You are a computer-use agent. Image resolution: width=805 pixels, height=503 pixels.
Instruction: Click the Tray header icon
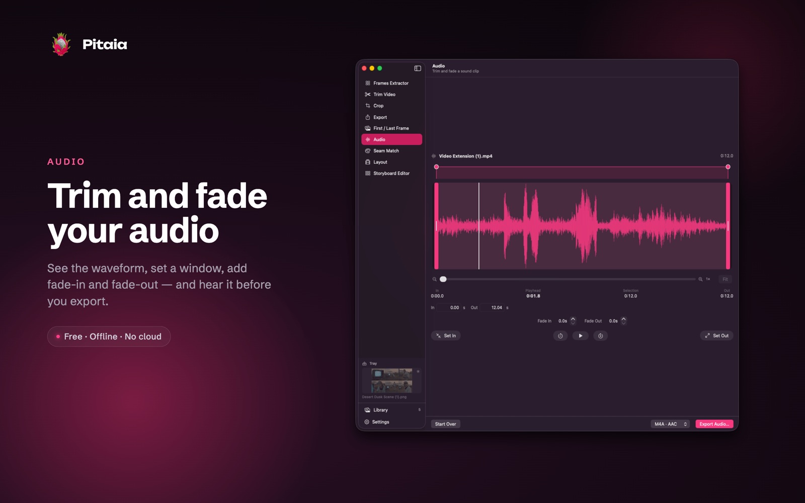click(365, 363)
